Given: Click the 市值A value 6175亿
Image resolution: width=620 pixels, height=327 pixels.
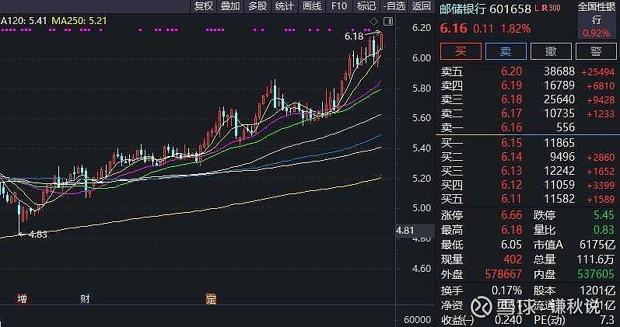Looking at the screenshot, I should coord(597,245).
